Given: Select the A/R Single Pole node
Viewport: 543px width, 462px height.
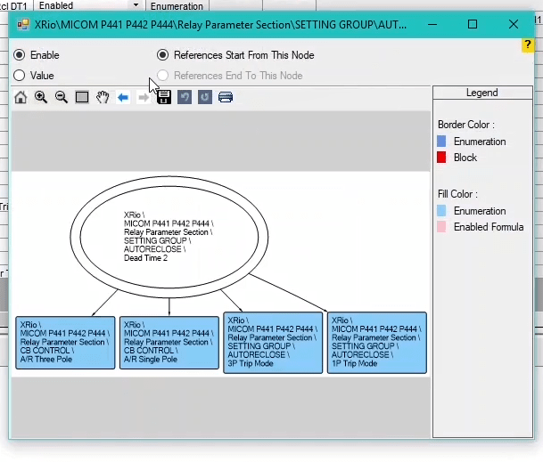Looking at the screenshot, I should [169, 343].
